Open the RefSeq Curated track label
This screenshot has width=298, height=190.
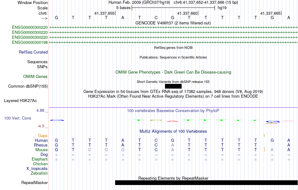(x=33, y=52)
